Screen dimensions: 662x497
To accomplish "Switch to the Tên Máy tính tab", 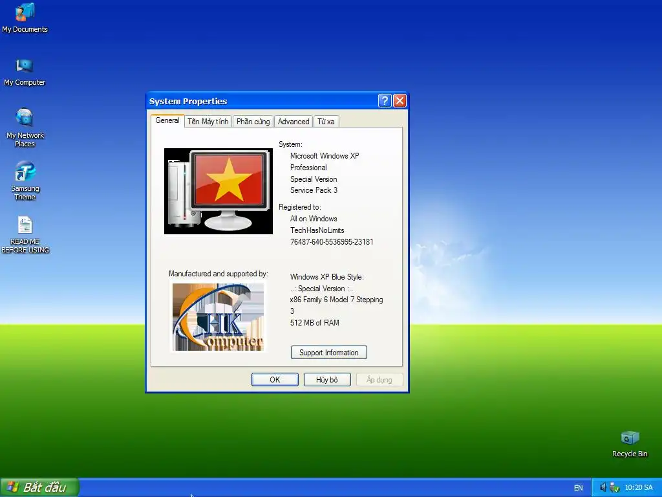I will pyautogui.click(x=208, y=122).
